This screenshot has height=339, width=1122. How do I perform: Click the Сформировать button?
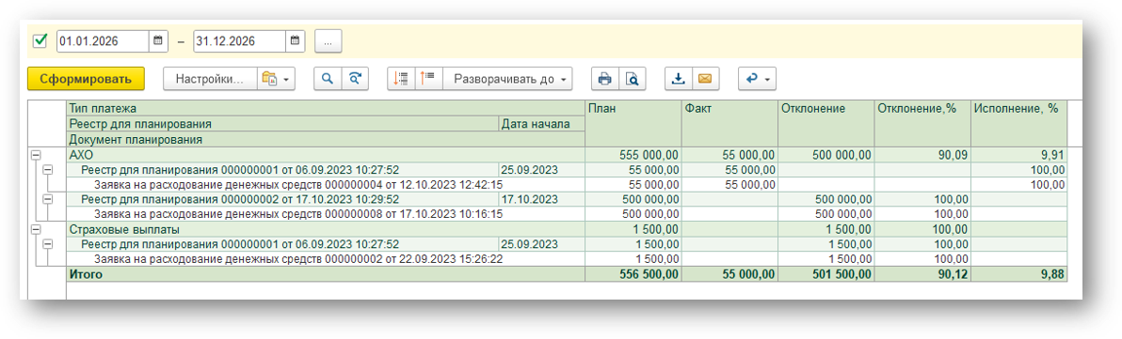86,79
